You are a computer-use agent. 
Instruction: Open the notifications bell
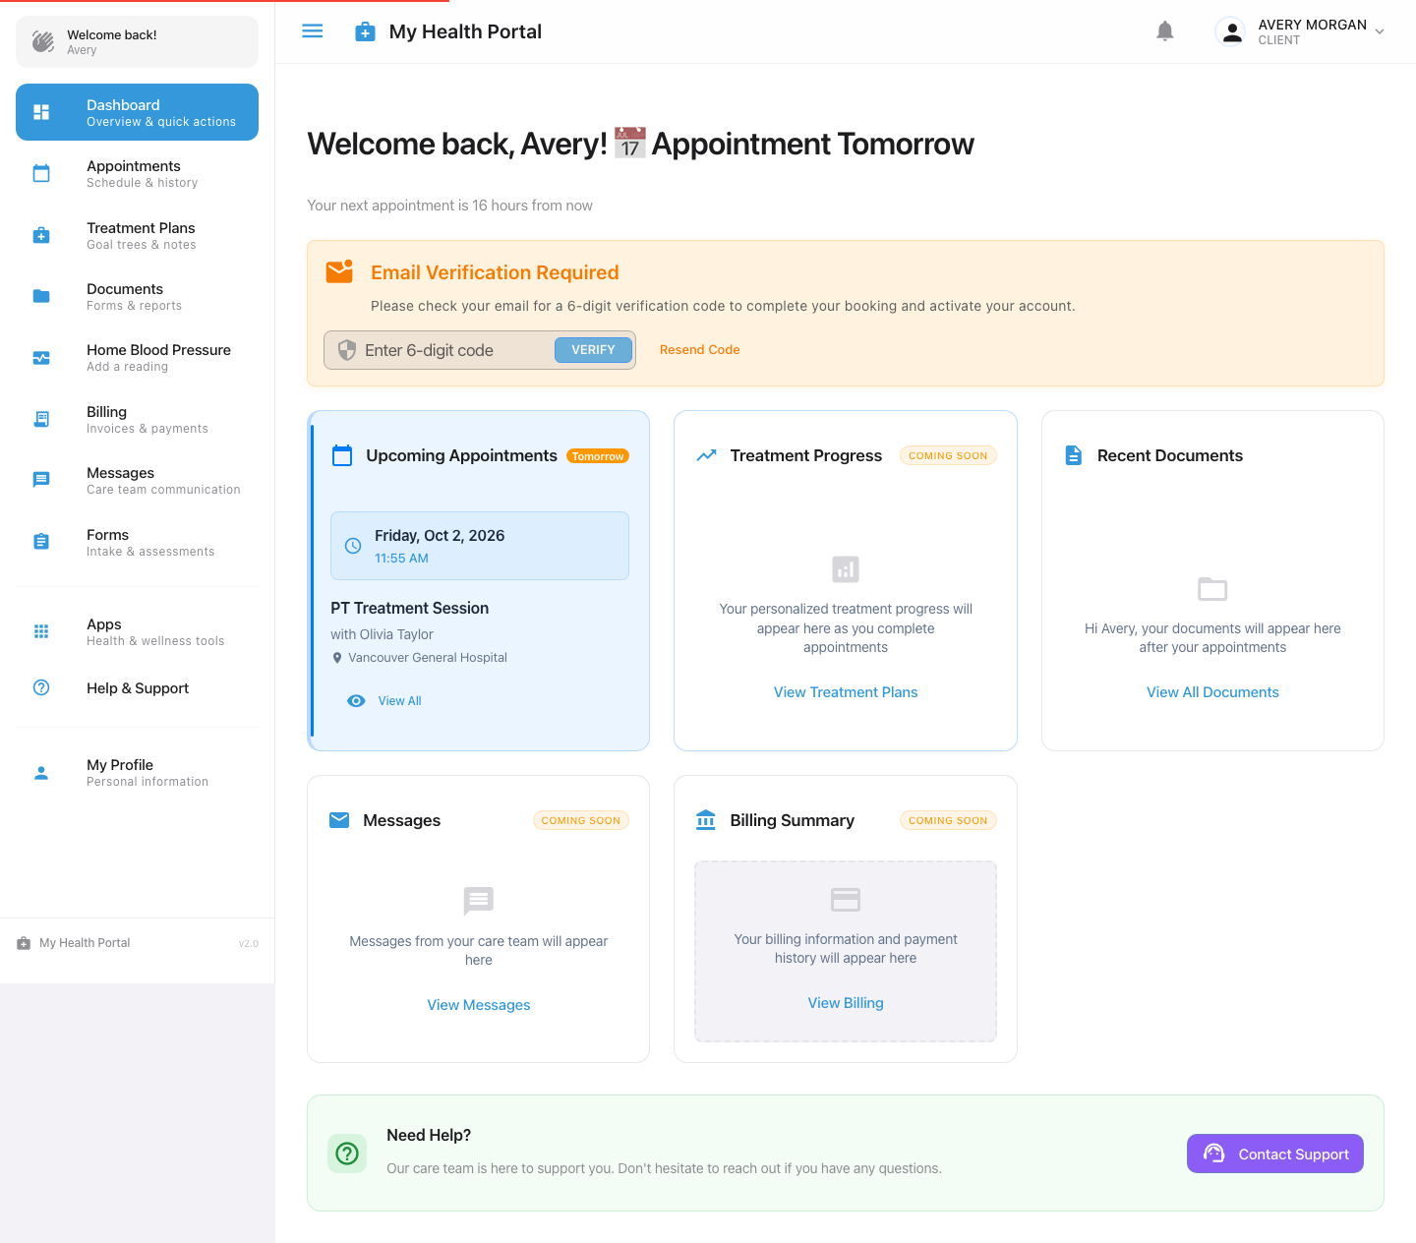[1165, 31]
